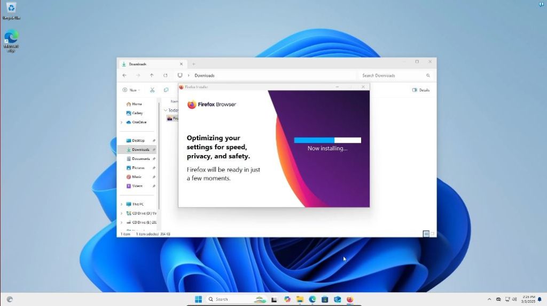Viewport: 547px width, 306px height.
Task: Open the New dropdown in File Explorer
Action: point(131,90)
